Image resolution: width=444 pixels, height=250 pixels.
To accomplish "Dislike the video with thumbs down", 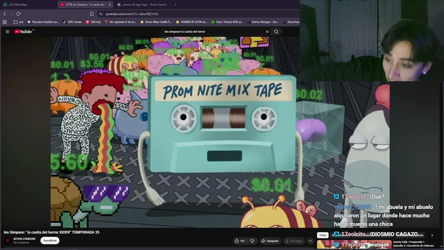I will (252, 241).
